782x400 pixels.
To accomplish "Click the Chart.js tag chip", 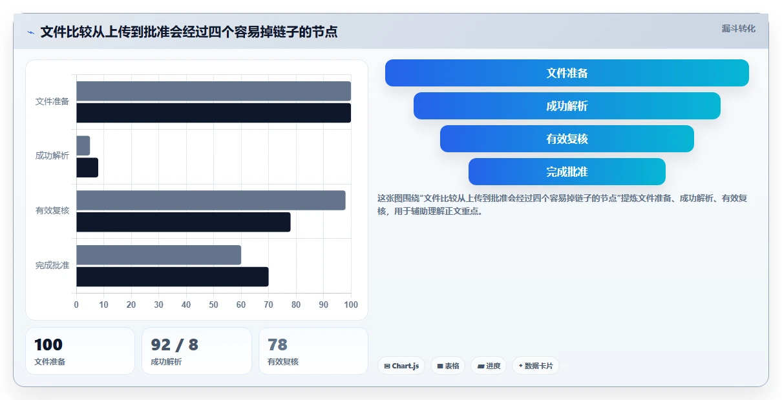I will 401,366.
